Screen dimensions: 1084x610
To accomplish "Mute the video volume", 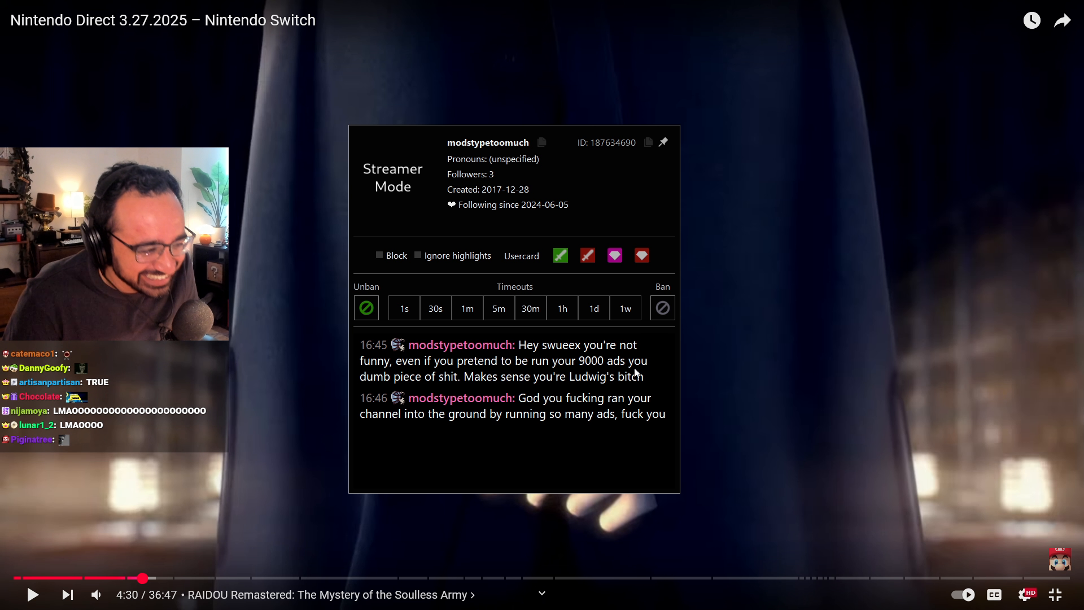I will 97,595.
